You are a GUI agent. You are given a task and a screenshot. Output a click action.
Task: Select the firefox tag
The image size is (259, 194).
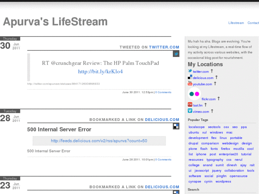click(226, 149)
